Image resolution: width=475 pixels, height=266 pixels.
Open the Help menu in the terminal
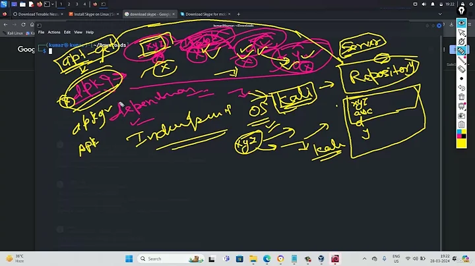(90, 32)
